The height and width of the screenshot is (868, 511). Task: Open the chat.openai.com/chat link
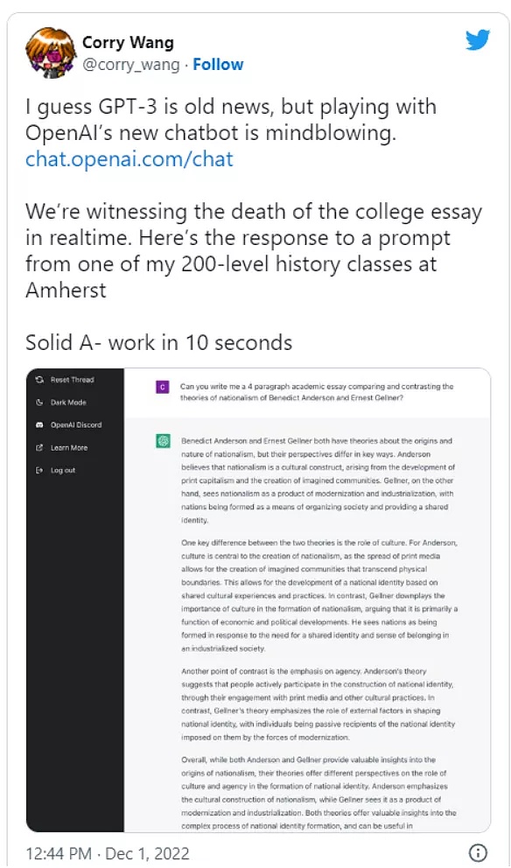point(129,159)
